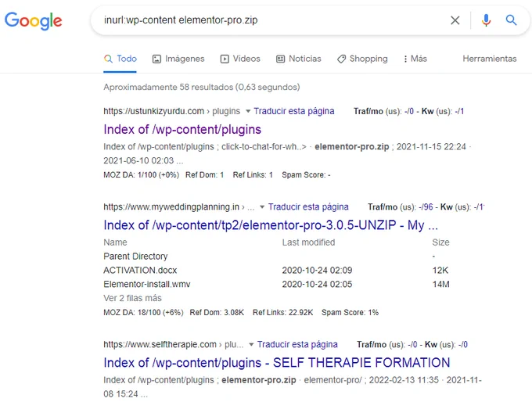Expand dropdown arrow next to ustunkizyurdu.com URL

click(x=248, y=111)
